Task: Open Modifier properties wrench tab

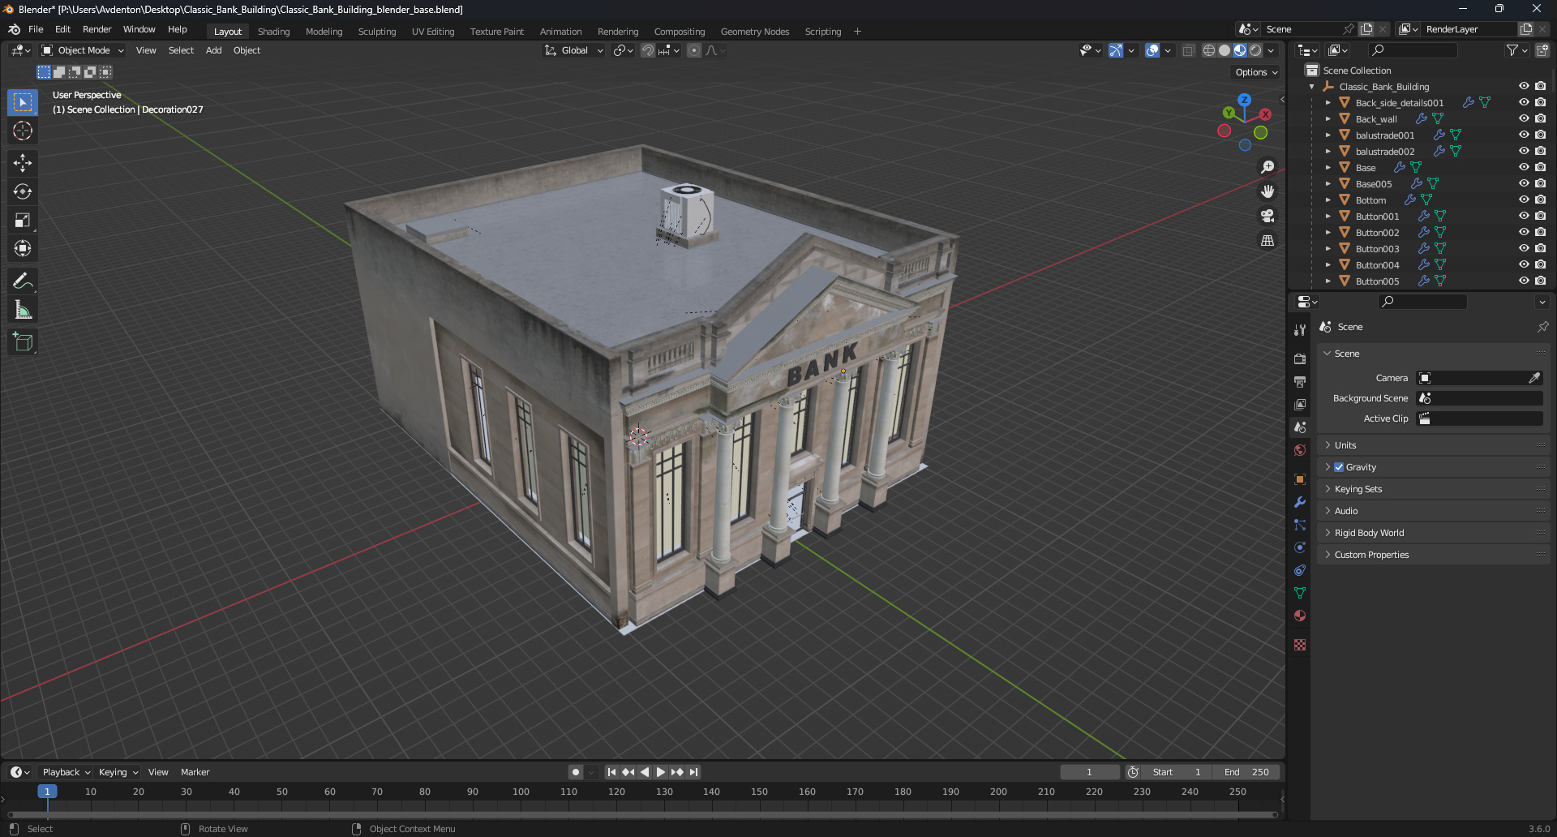Action: tap(1300, 502)
